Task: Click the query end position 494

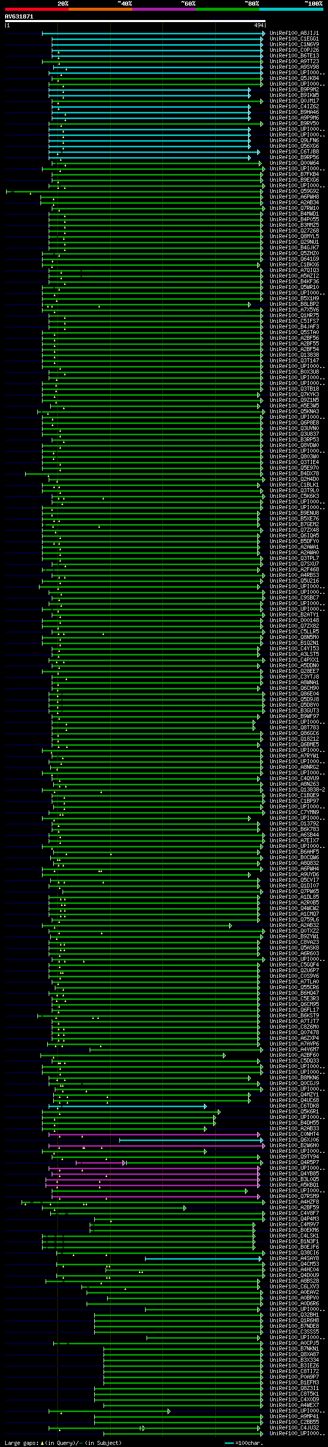Action: (x=258, y=26)
